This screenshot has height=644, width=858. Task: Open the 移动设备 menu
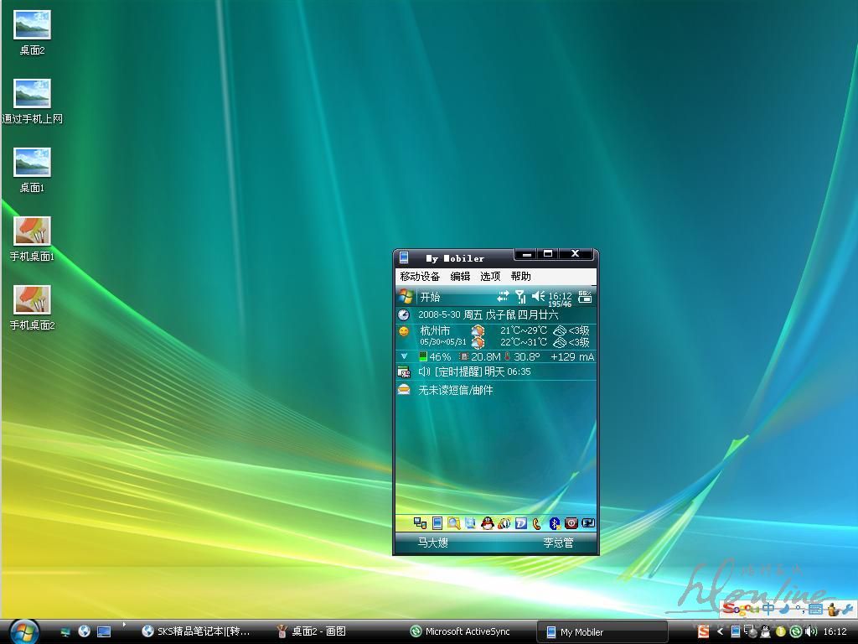(420, 276)
